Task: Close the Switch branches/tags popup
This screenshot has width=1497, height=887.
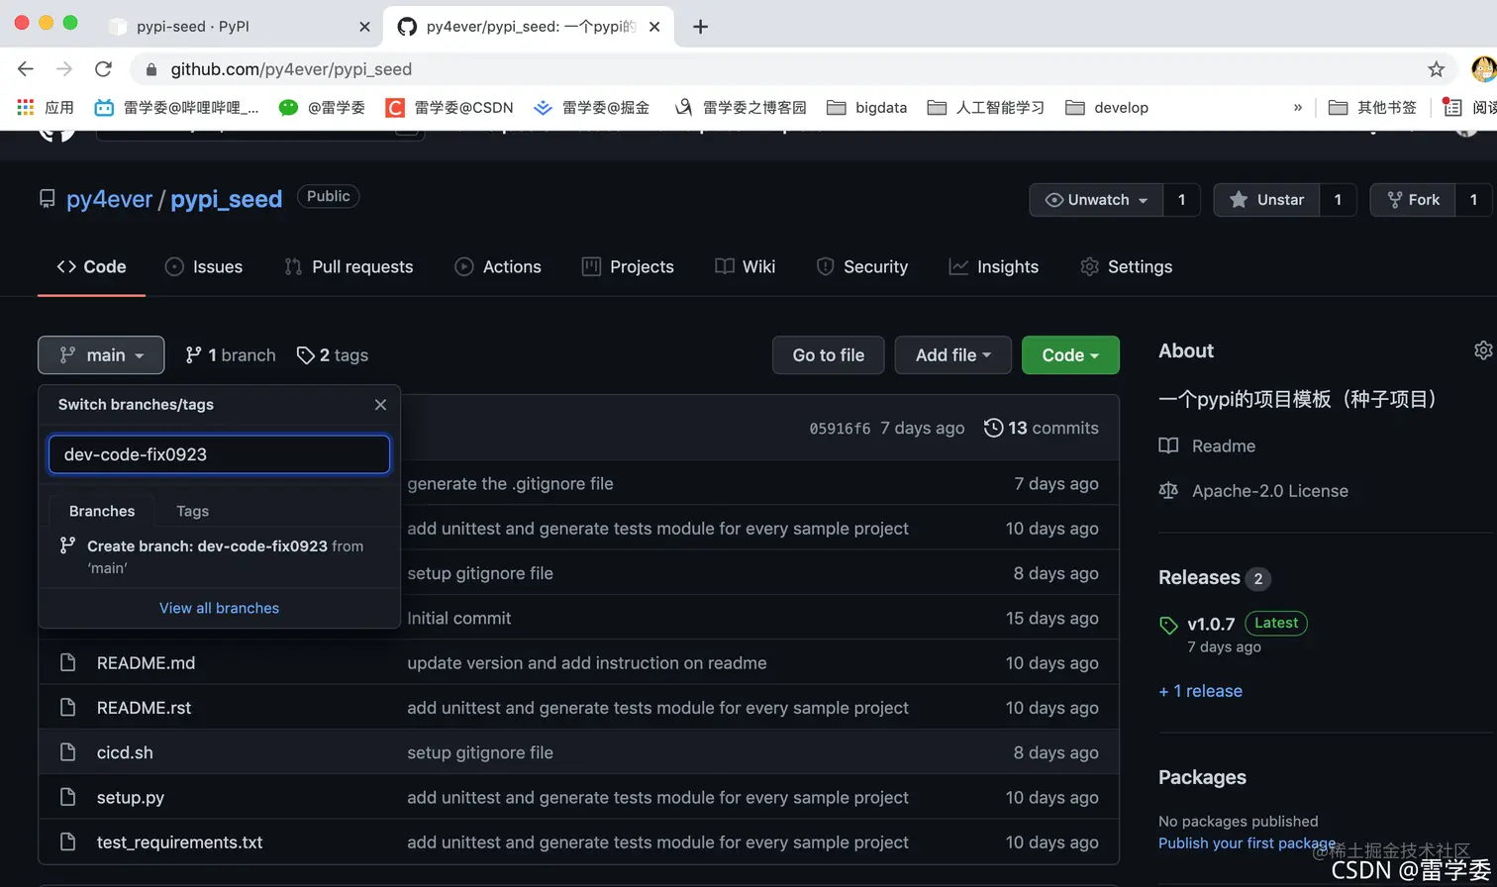Action: 380,405
